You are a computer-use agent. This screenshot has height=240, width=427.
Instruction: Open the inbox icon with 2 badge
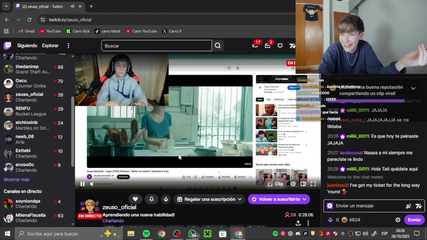pyautogui.click(x=268, y=45)
